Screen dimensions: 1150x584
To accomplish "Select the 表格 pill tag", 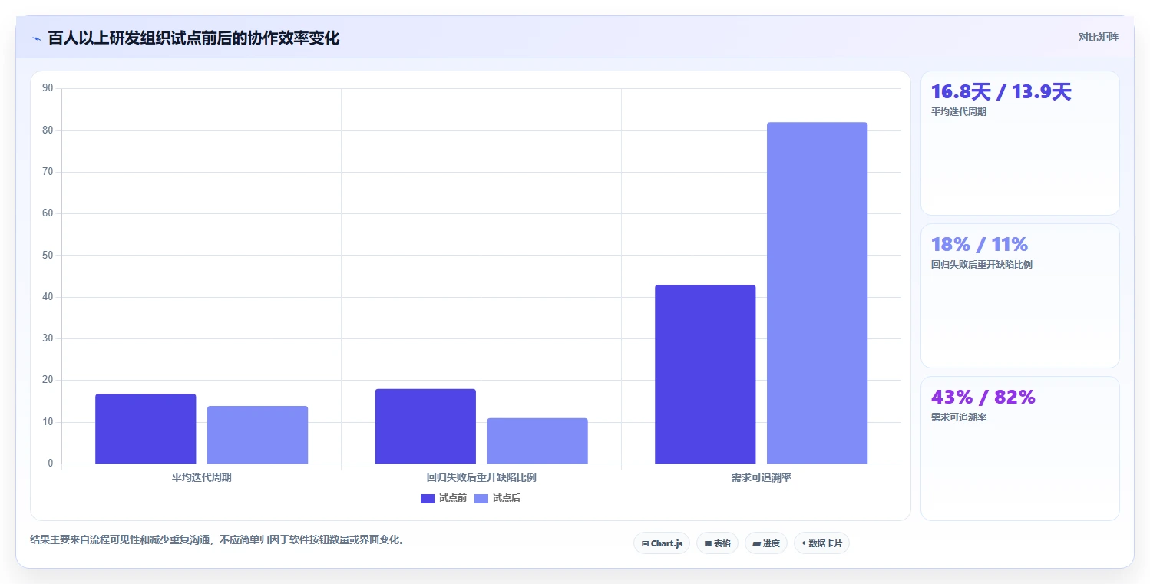I will tap(717, 543).
